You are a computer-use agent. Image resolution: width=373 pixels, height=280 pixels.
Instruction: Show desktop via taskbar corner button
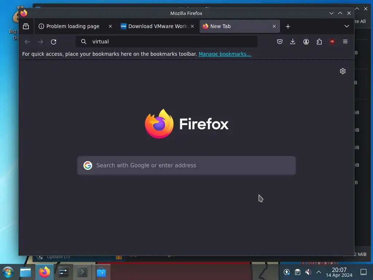coord(364,272)
